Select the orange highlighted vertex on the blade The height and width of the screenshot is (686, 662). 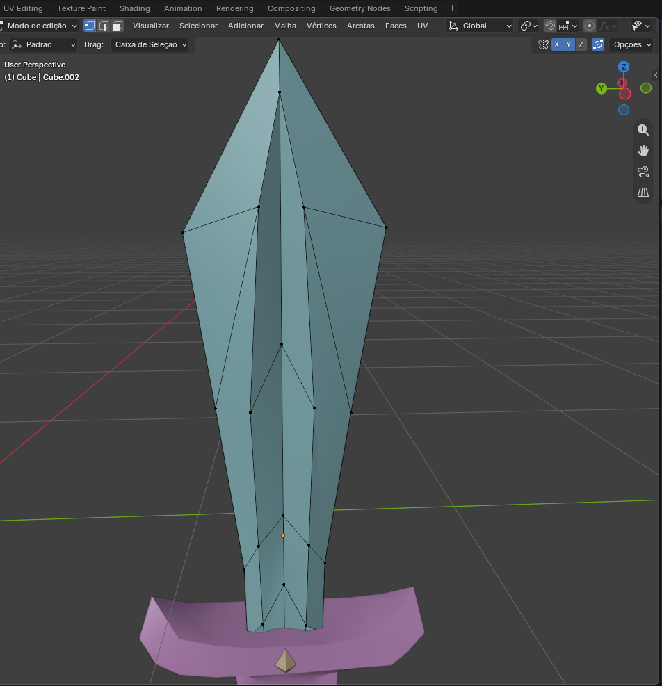click(x=283, y=536)
